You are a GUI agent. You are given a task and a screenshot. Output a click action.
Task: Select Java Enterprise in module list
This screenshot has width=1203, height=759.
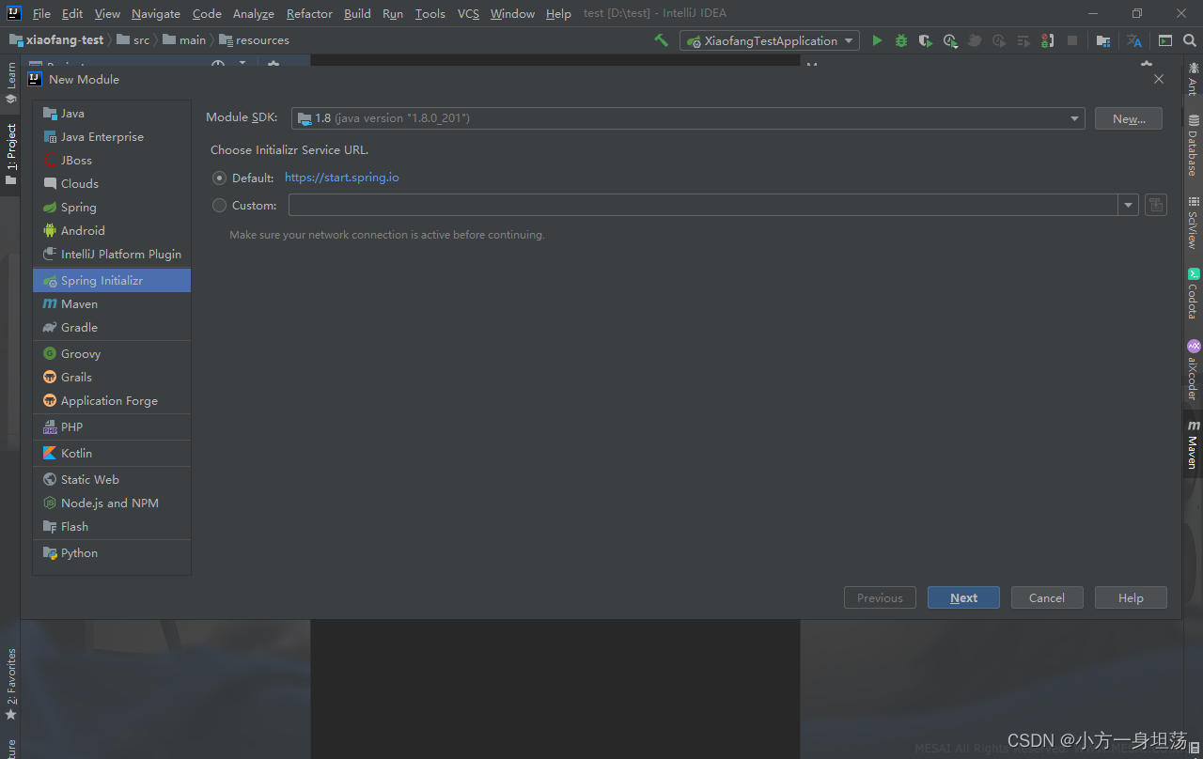pyautogui.click(x=112, y=136)
